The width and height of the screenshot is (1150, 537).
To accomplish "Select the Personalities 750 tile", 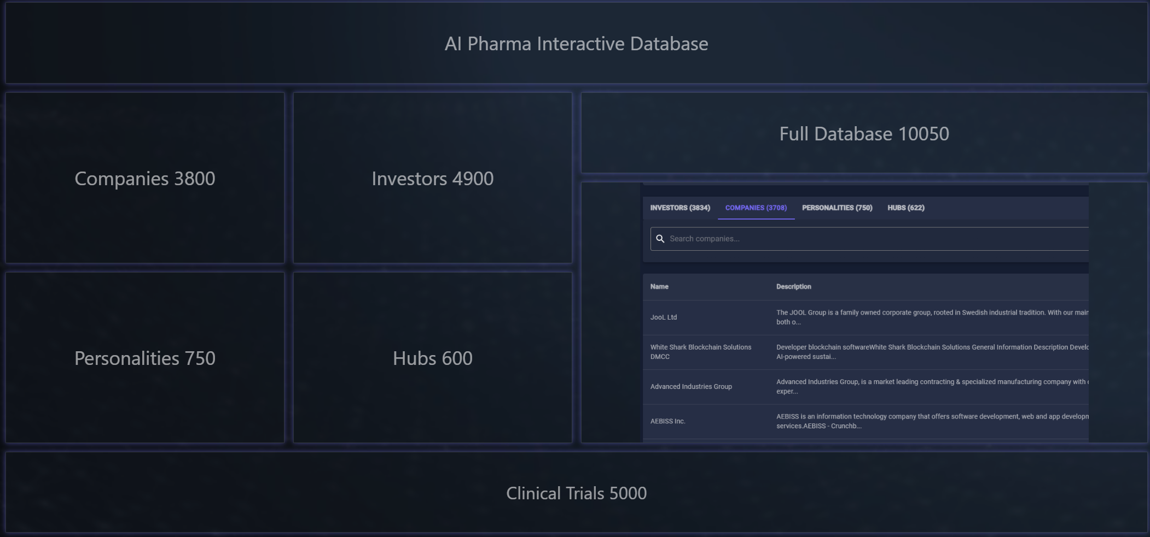I will coord(145,358).
